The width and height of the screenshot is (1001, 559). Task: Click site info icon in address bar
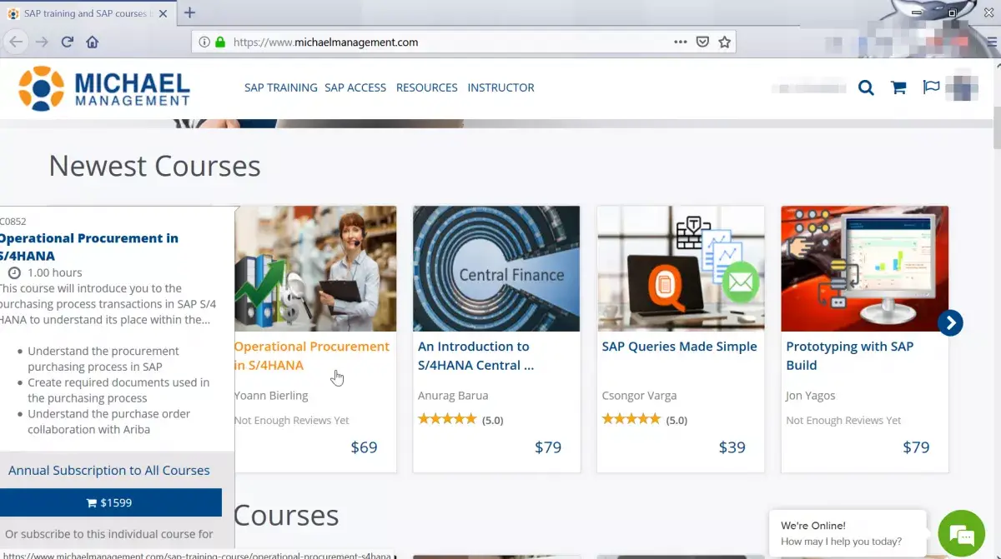[x=204, y=42]
